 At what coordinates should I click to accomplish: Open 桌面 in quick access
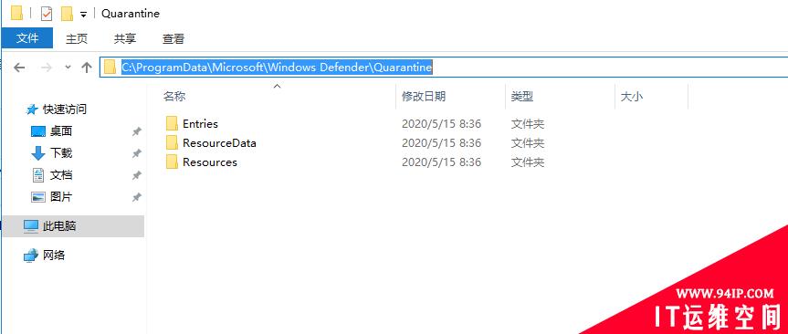[x=61, y=131]
